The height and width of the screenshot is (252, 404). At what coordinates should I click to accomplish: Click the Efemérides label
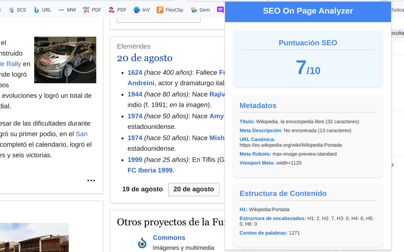coord(134,46)
